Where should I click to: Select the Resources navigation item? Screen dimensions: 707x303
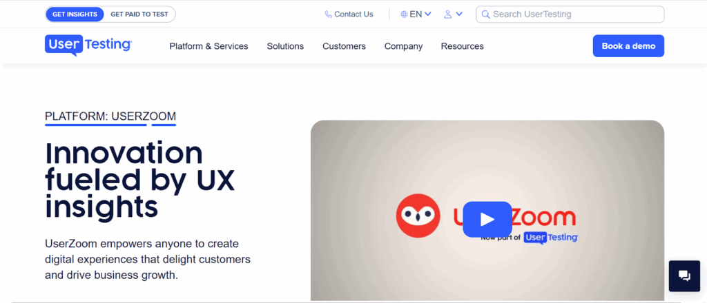point(462,46)
